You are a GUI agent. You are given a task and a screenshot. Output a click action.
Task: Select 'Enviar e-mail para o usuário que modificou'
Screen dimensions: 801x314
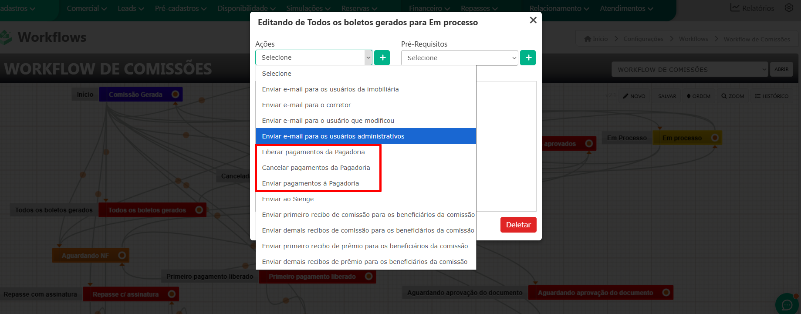(366, 121)
